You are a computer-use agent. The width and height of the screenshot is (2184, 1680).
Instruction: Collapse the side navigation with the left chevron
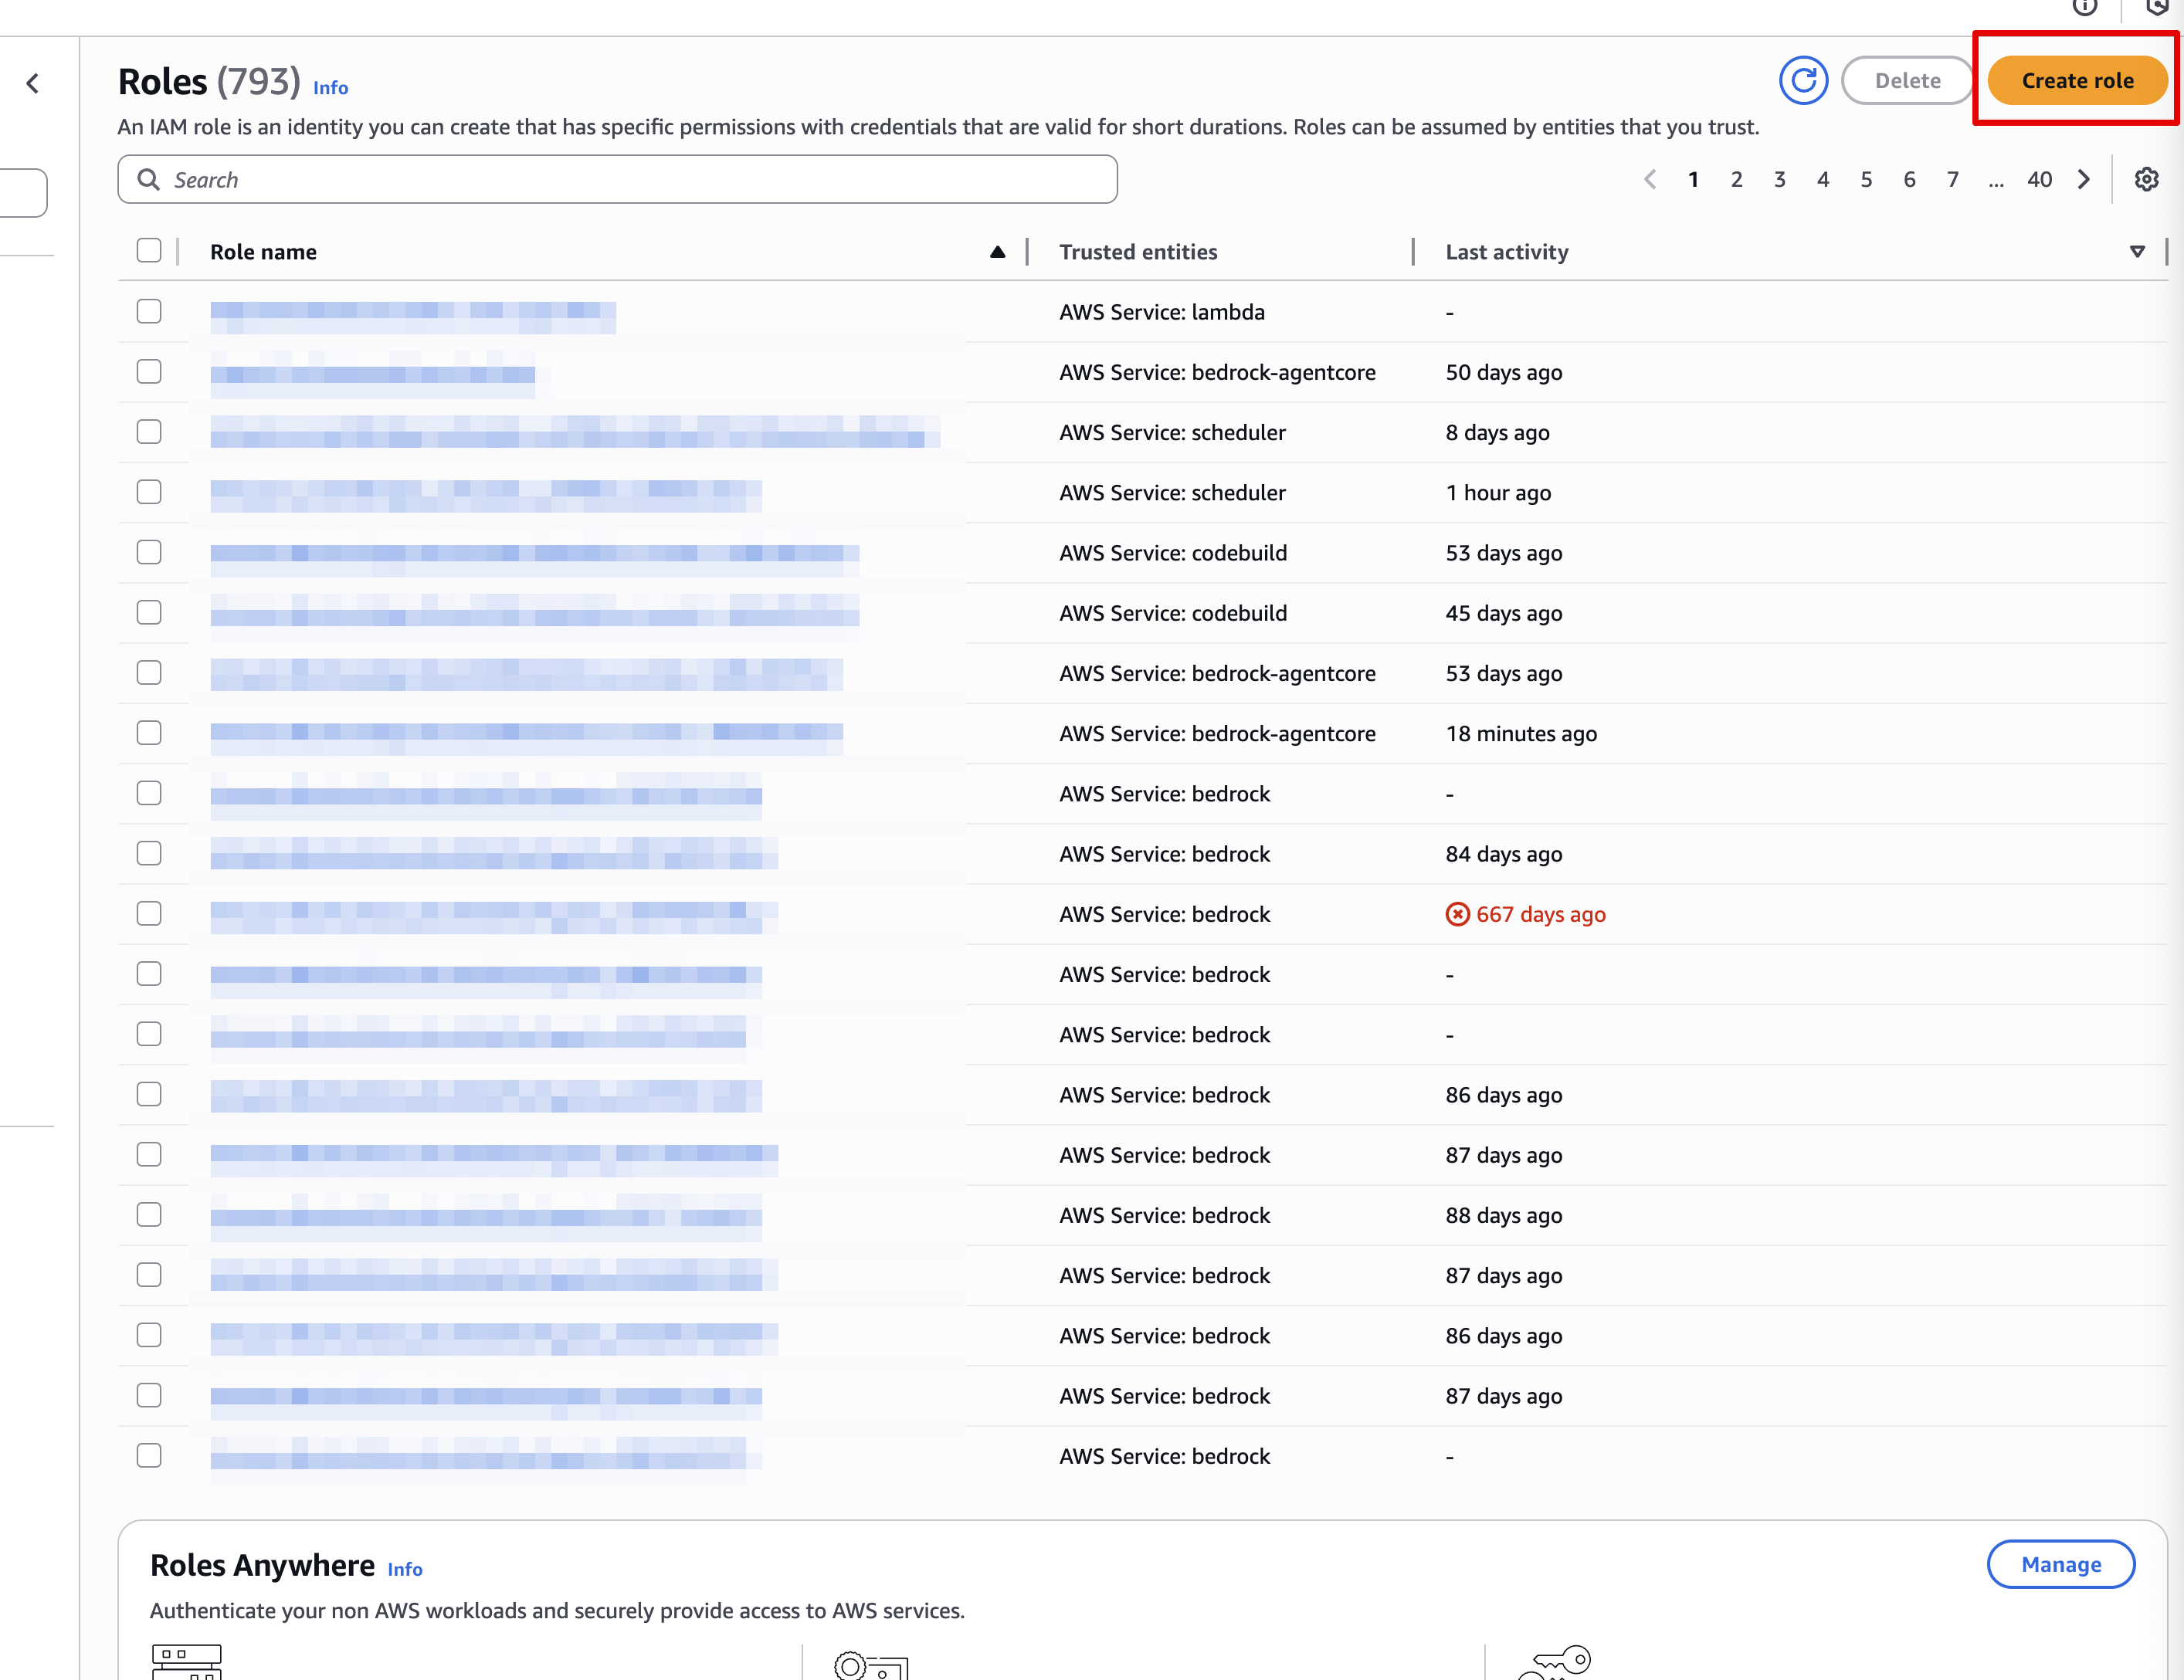pyautogui.click(x=33, y=83)
